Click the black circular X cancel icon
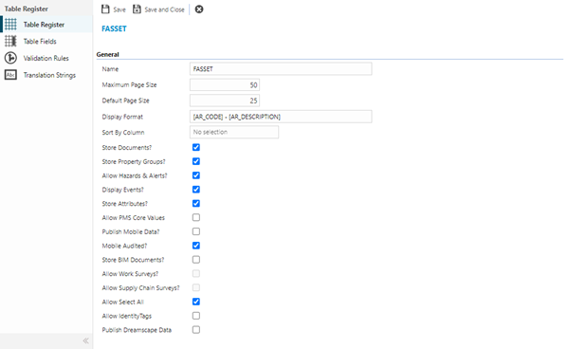The width and height of the screenshot is (569, 349). [x=199, y=9]
